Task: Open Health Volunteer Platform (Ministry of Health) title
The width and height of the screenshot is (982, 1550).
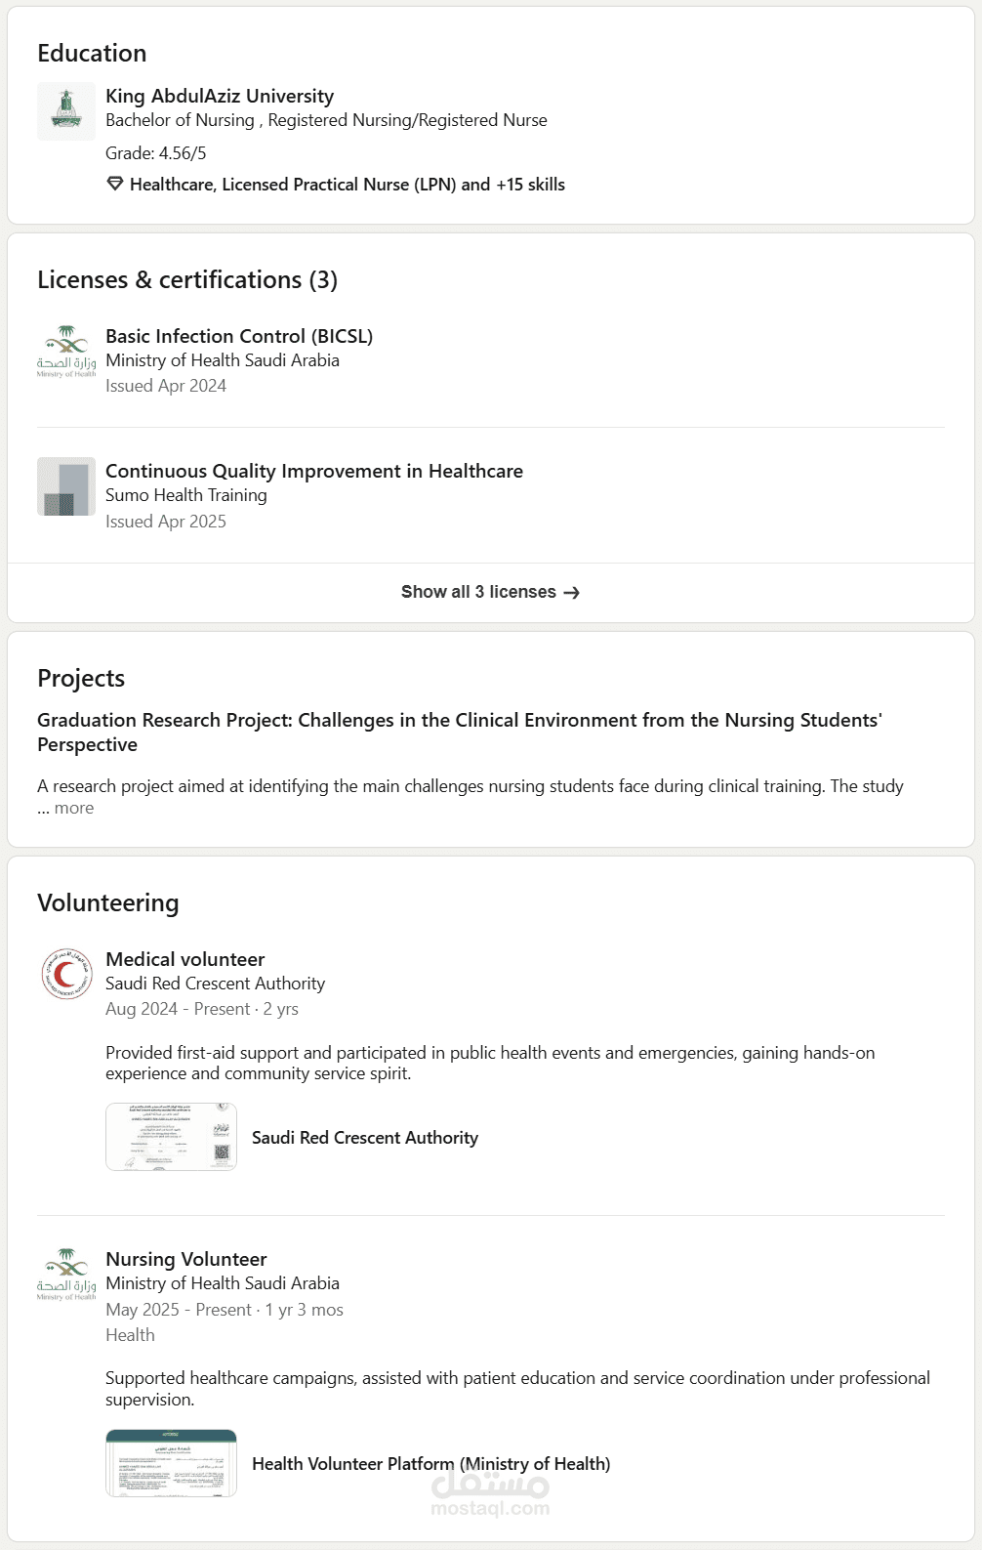Action: [x=431, y=1464]
